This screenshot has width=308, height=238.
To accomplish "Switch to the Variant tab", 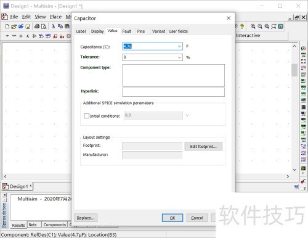I will click(x=158, y=31).
